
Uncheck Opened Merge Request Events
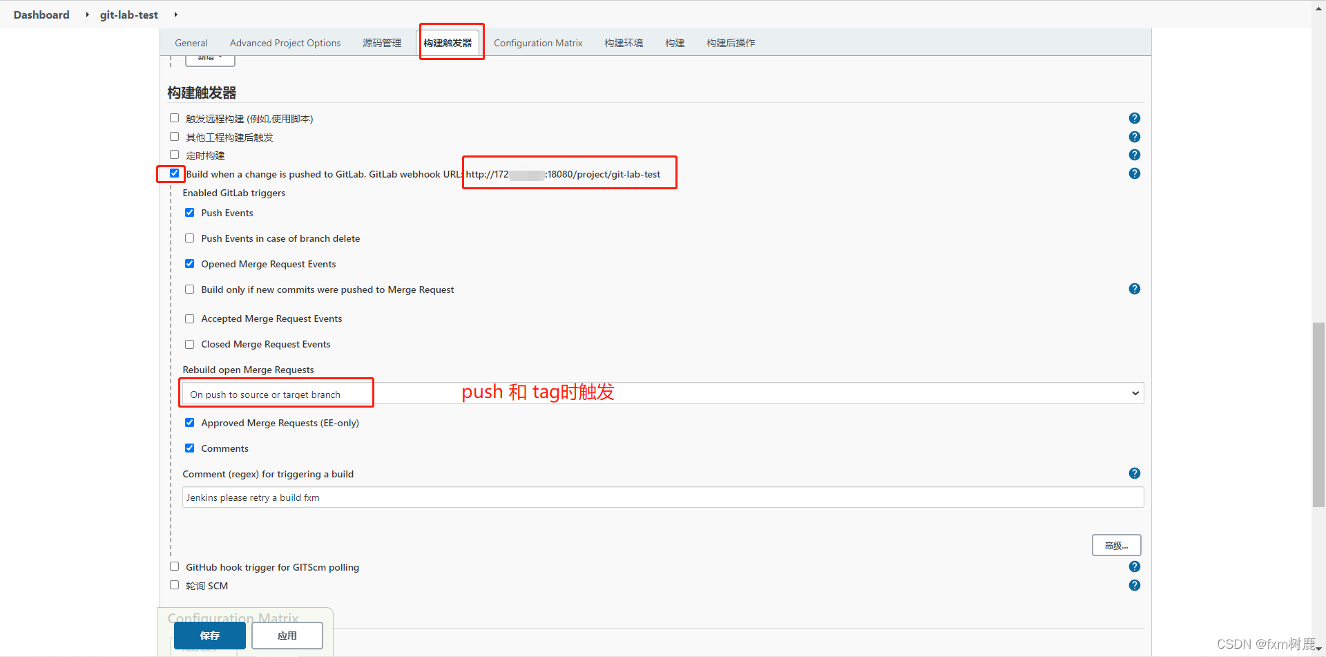pos(189,264)
